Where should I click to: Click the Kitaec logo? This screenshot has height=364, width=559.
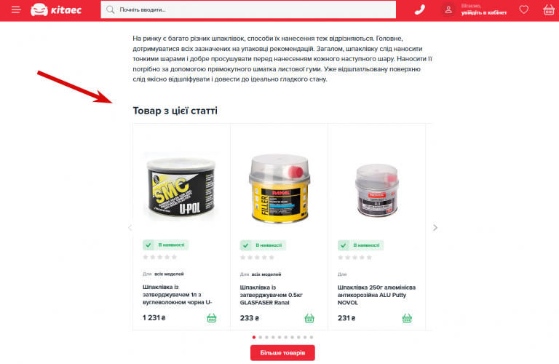click(x=56, y=9)
